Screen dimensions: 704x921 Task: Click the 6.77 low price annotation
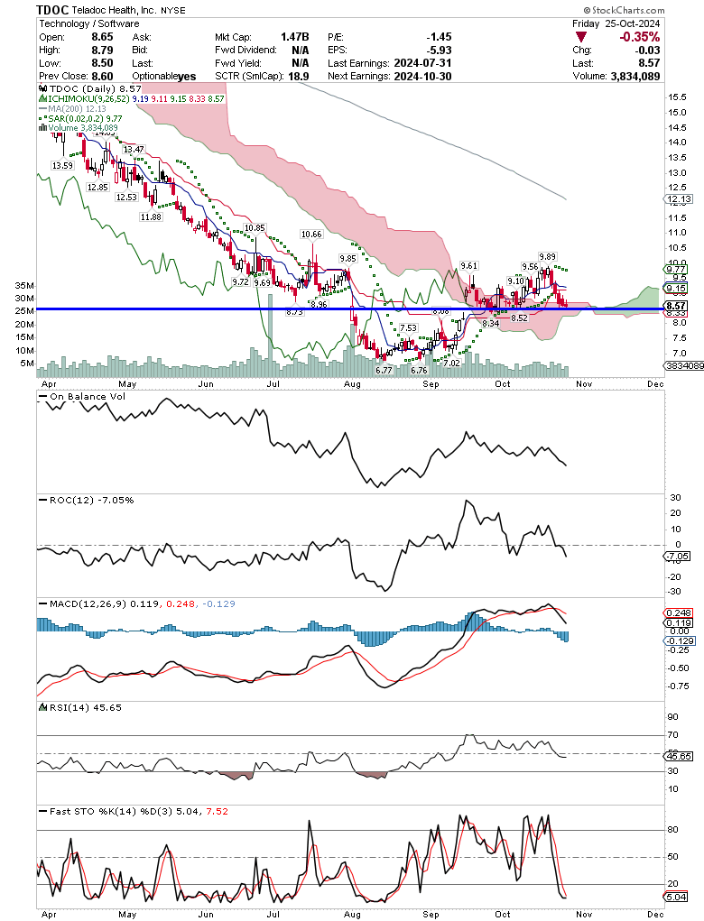point(384,370)
